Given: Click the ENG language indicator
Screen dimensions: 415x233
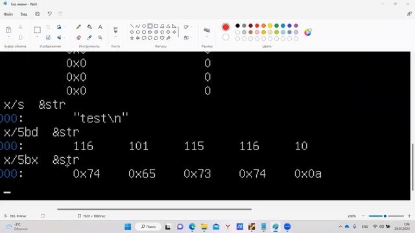Looking at the screenshot, I should pos(364,227).
